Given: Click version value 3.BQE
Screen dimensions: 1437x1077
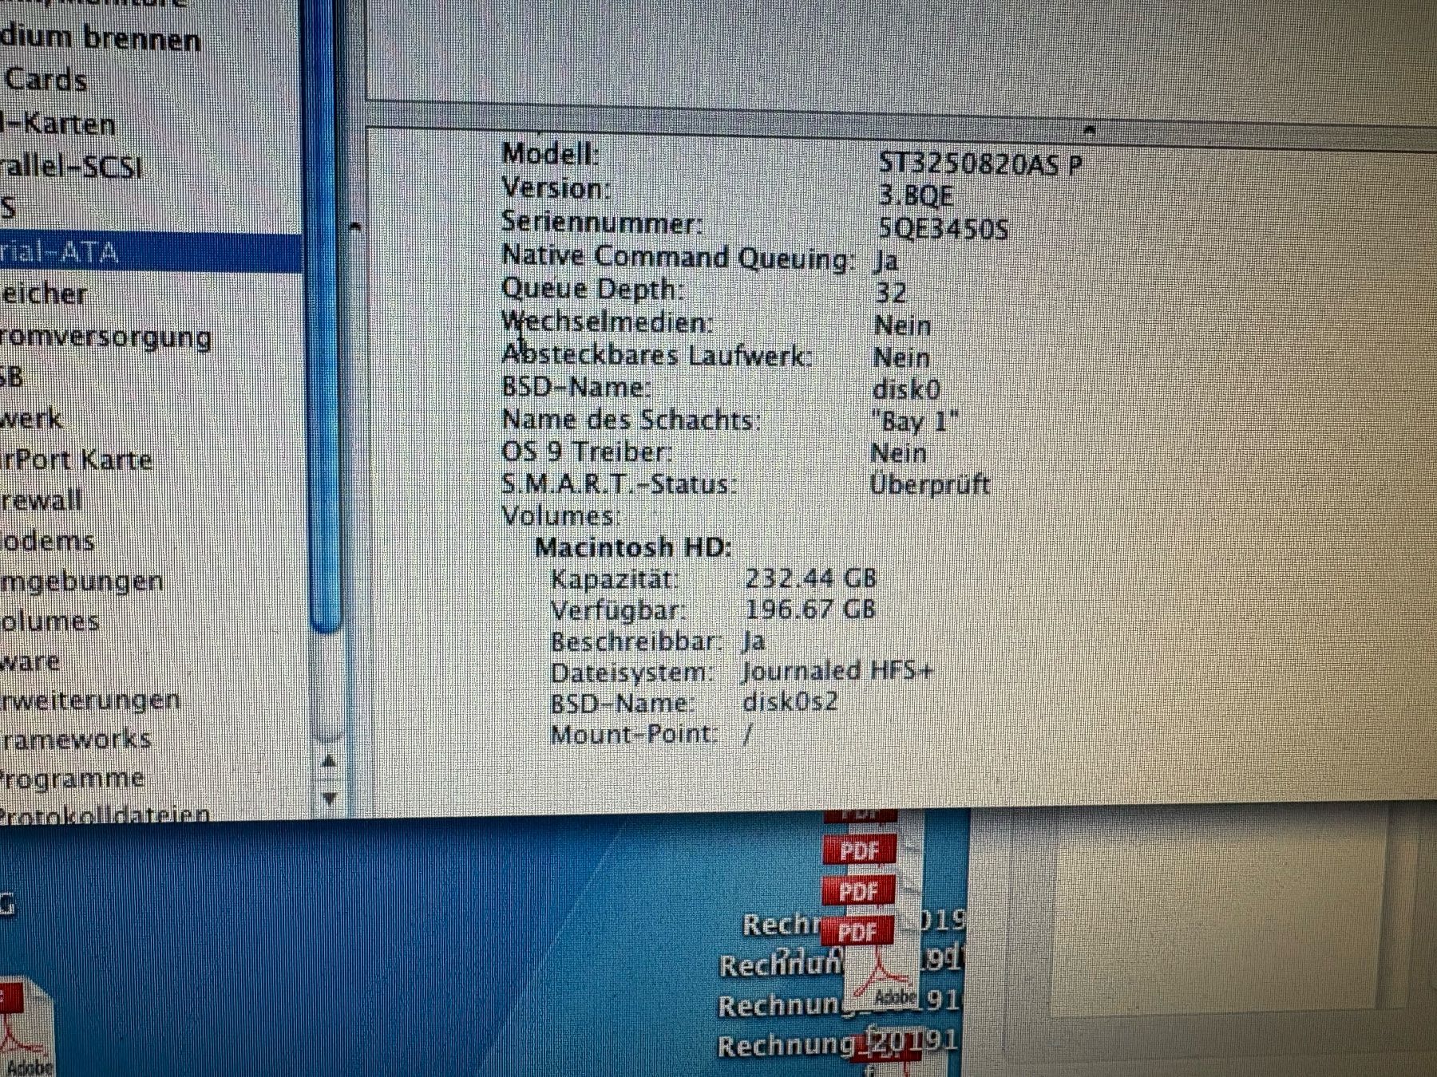Looking at the screenshot, I should tap(915, 196).
